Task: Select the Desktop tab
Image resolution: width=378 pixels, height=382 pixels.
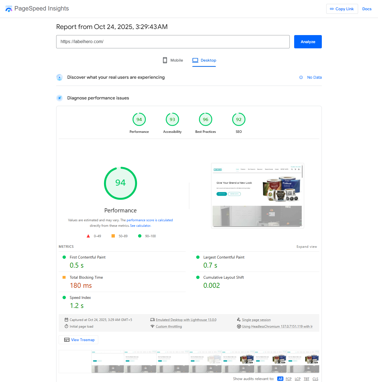Action: (204, 60)
